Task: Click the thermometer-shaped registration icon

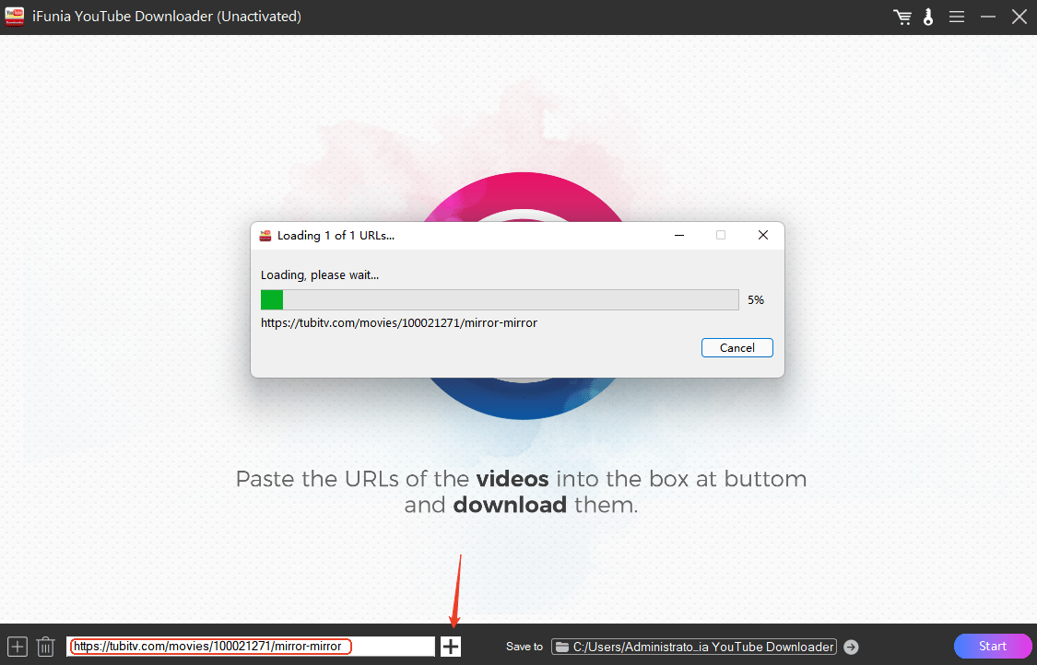Action: 928,17
